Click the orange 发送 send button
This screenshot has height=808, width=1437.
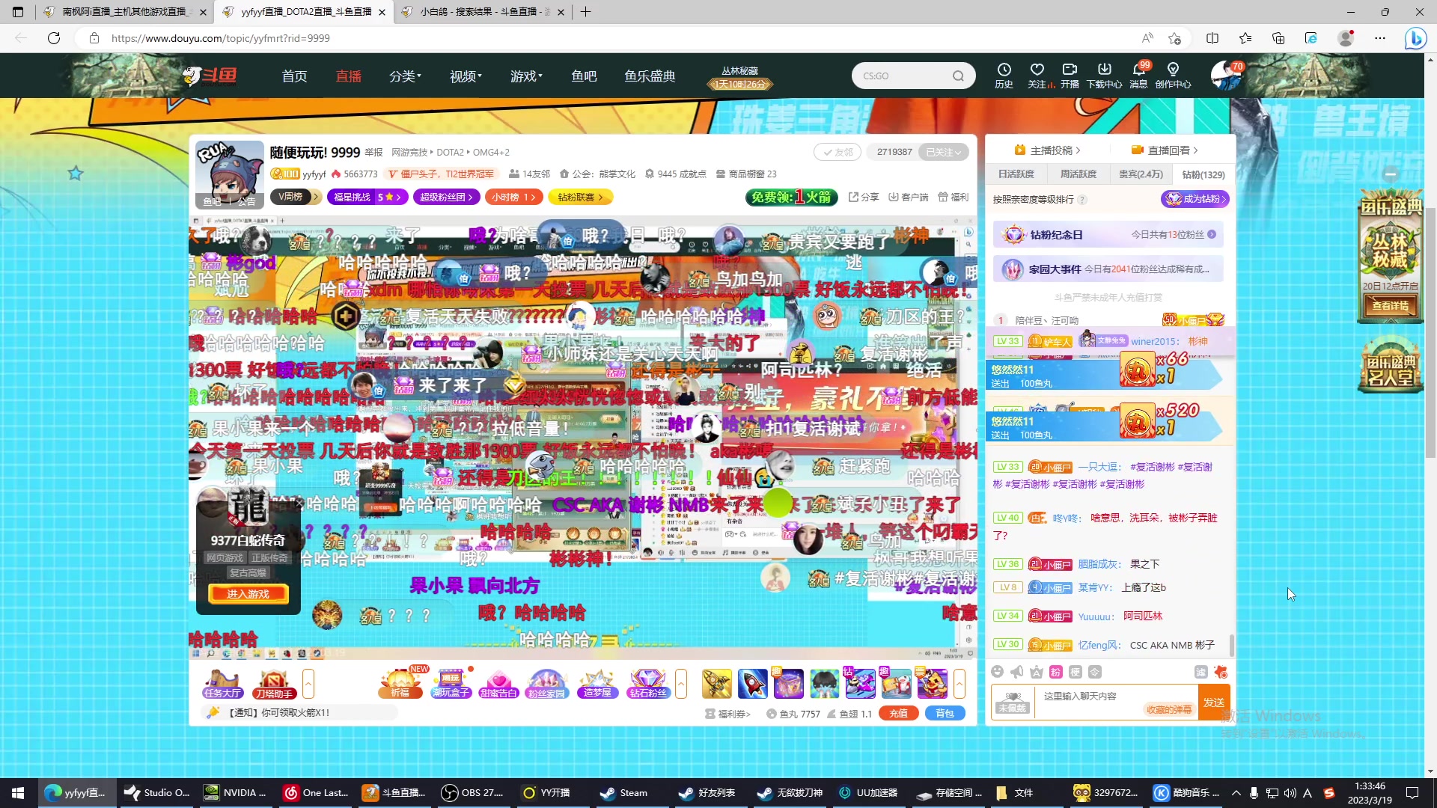pos(1213,702)
